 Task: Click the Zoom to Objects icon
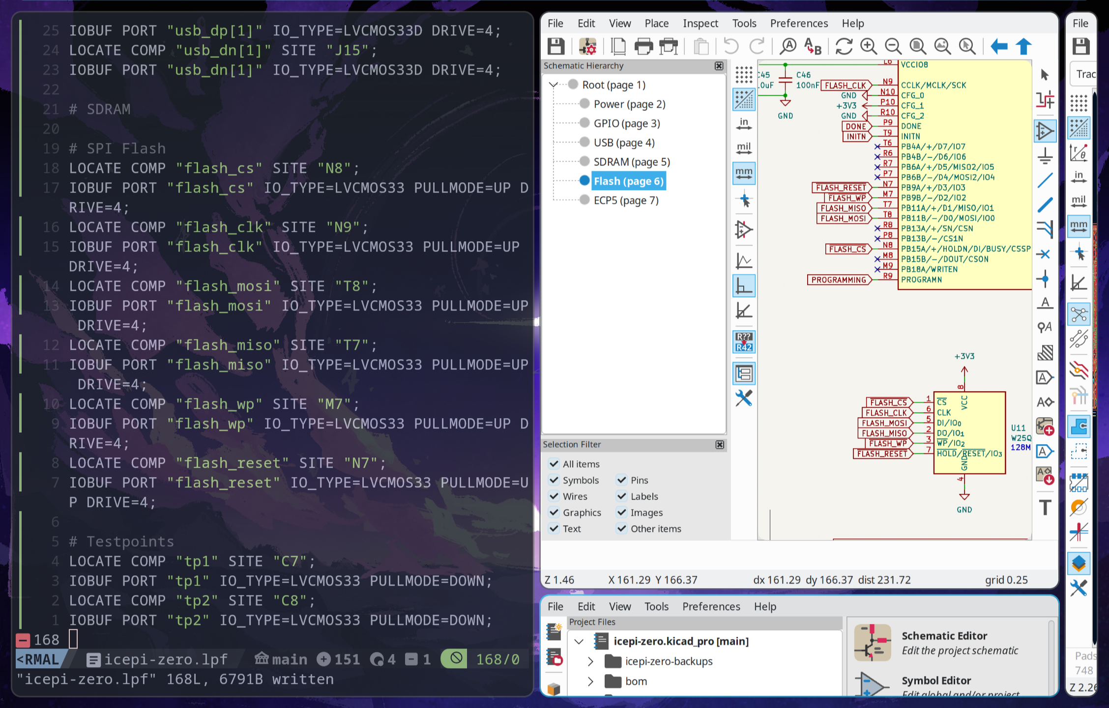click(x=942, y=47)
